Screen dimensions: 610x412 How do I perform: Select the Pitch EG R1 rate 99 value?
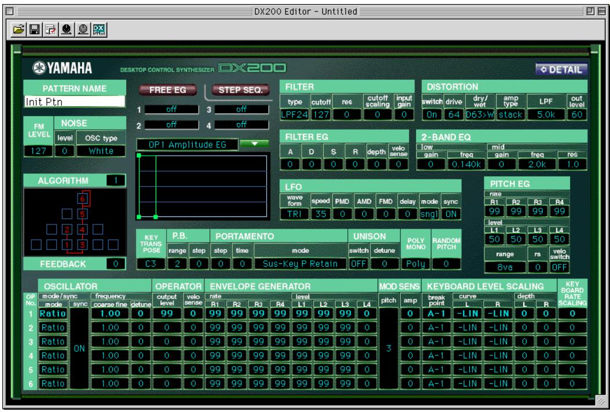494,211
